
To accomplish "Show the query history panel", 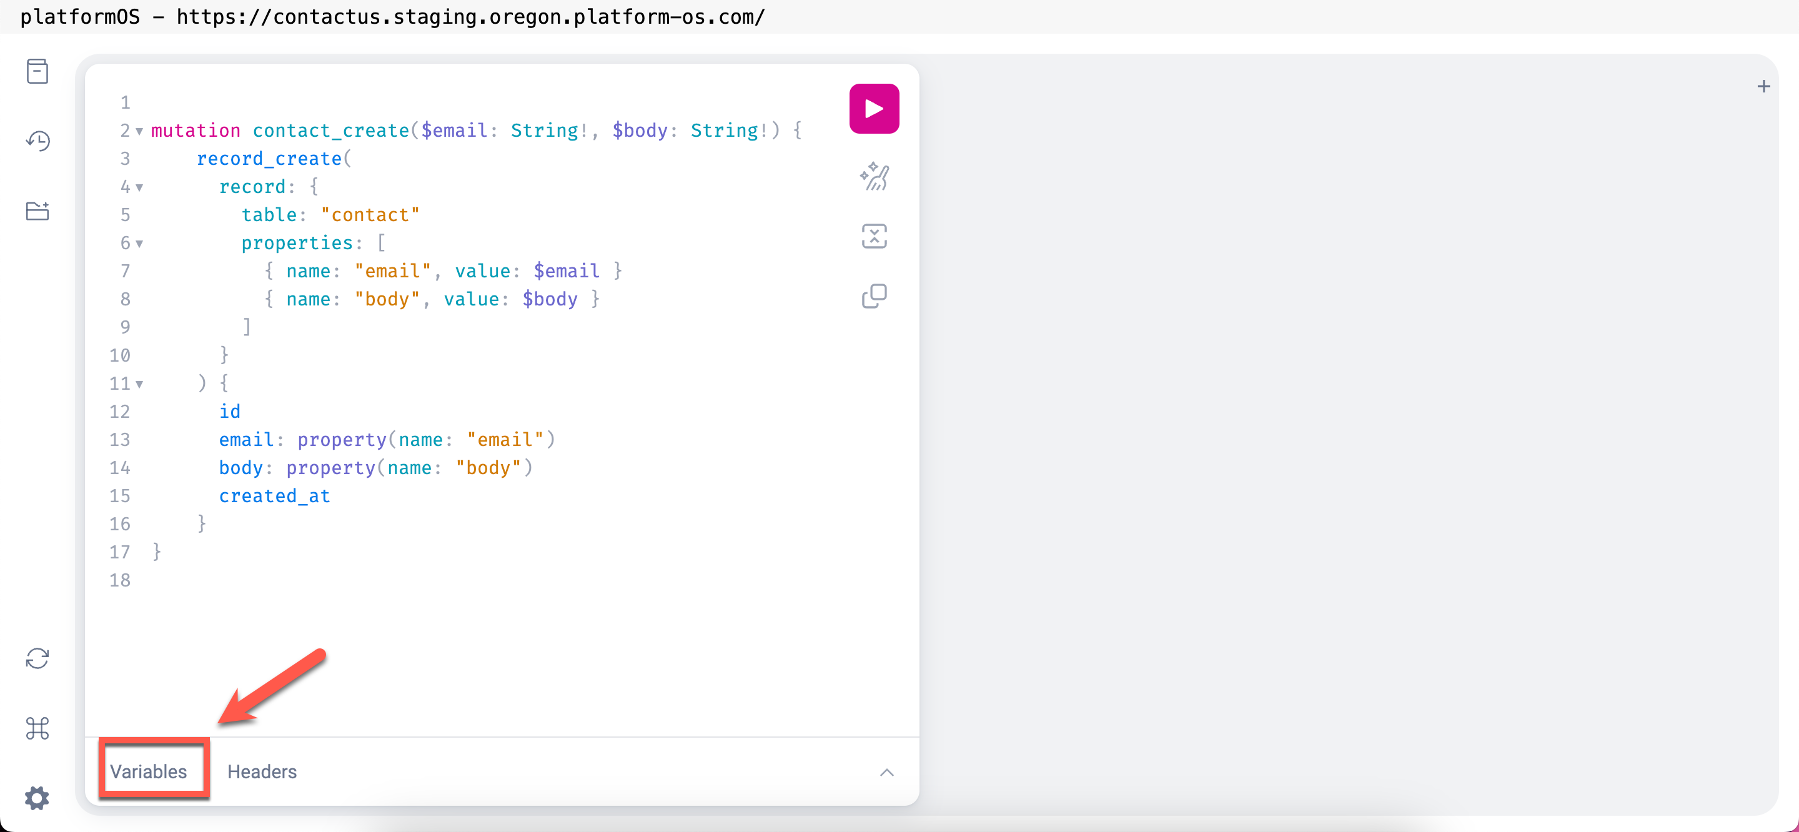I will click(x=37, y=141).
